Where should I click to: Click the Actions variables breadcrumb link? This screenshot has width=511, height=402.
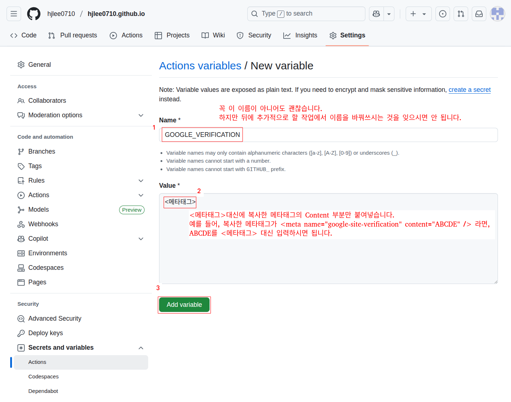[x=200, y=66]
